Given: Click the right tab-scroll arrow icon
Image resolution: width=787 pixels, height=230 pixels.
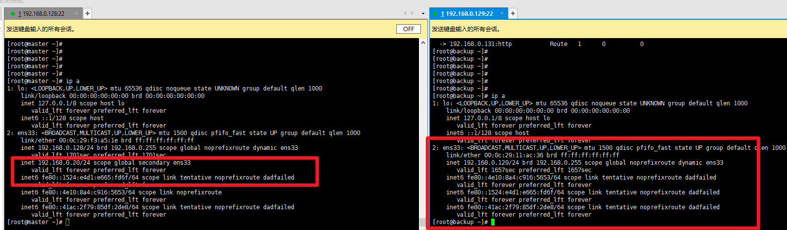Looking at the screenshot, I should click(412, 13).
